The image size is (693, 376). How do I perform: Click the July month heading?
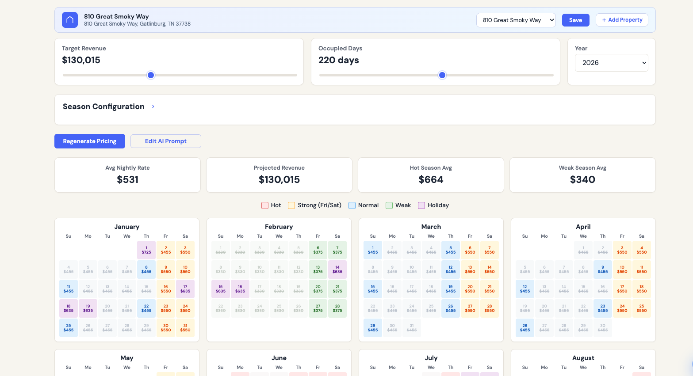coord(431,358)
